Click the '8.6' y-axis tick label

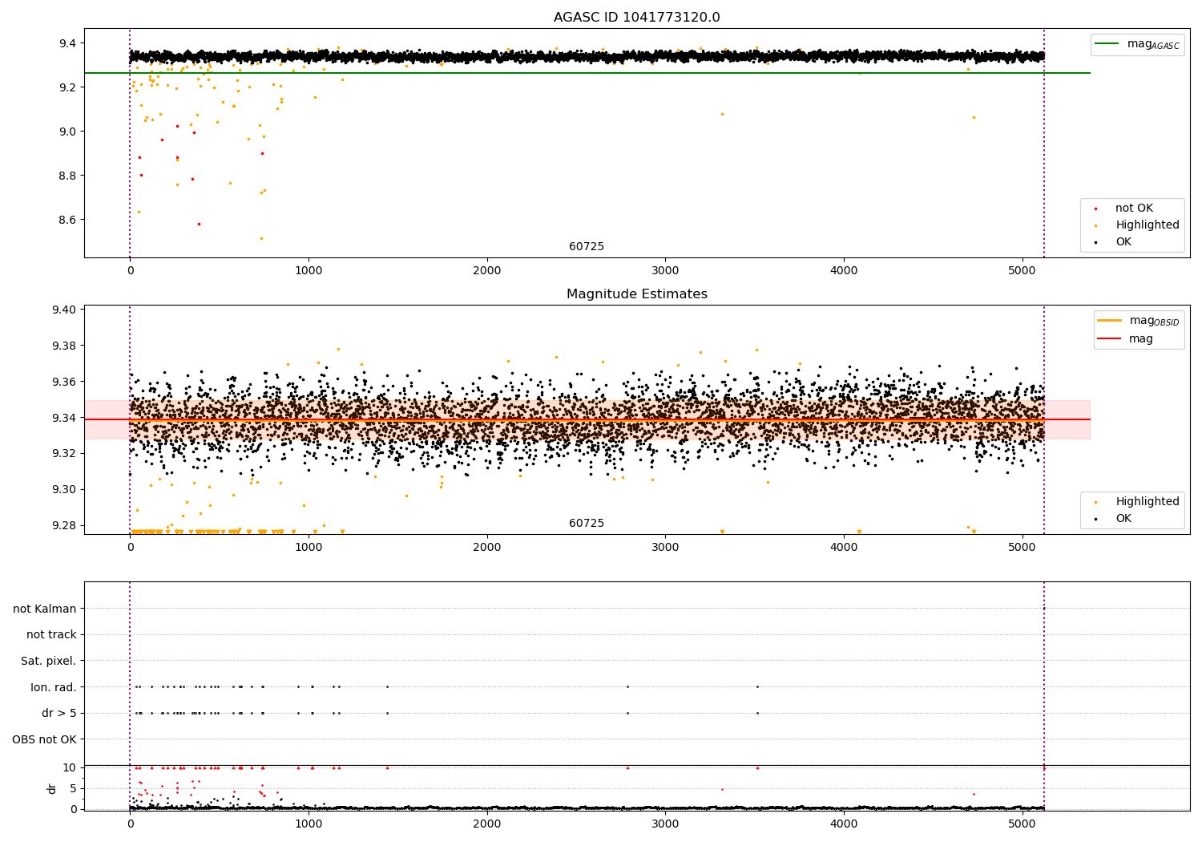(x=67, y=220)
